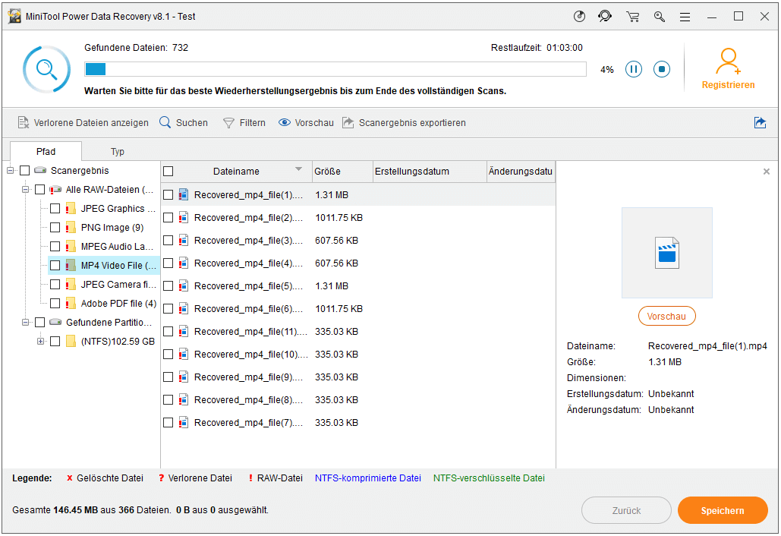The width and height of the screenshot is (781, 536).
Task: Pause the scan
Action: 634,69
